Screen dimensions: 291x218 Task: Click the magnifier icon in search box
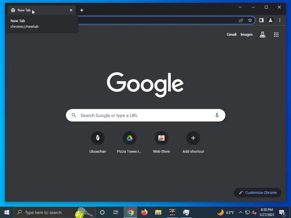[x=74, y=115]
